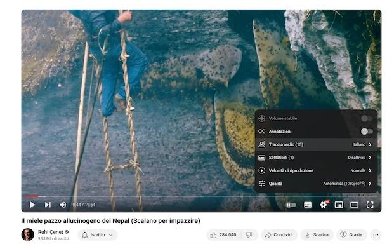Close settings using the gear icon
The image size is (387, 244).
click(324, 205)
